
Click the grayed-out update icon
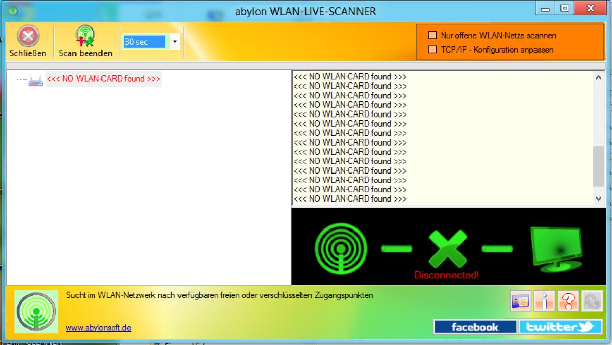pyautogui.click(x=592, y=300)
